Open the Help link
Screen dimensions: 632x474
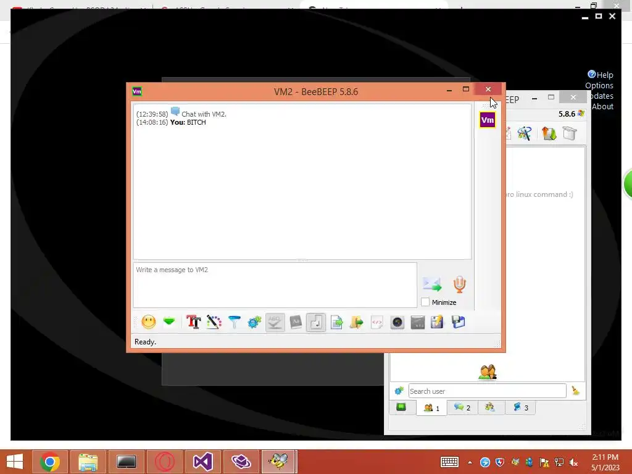point(601,75)
